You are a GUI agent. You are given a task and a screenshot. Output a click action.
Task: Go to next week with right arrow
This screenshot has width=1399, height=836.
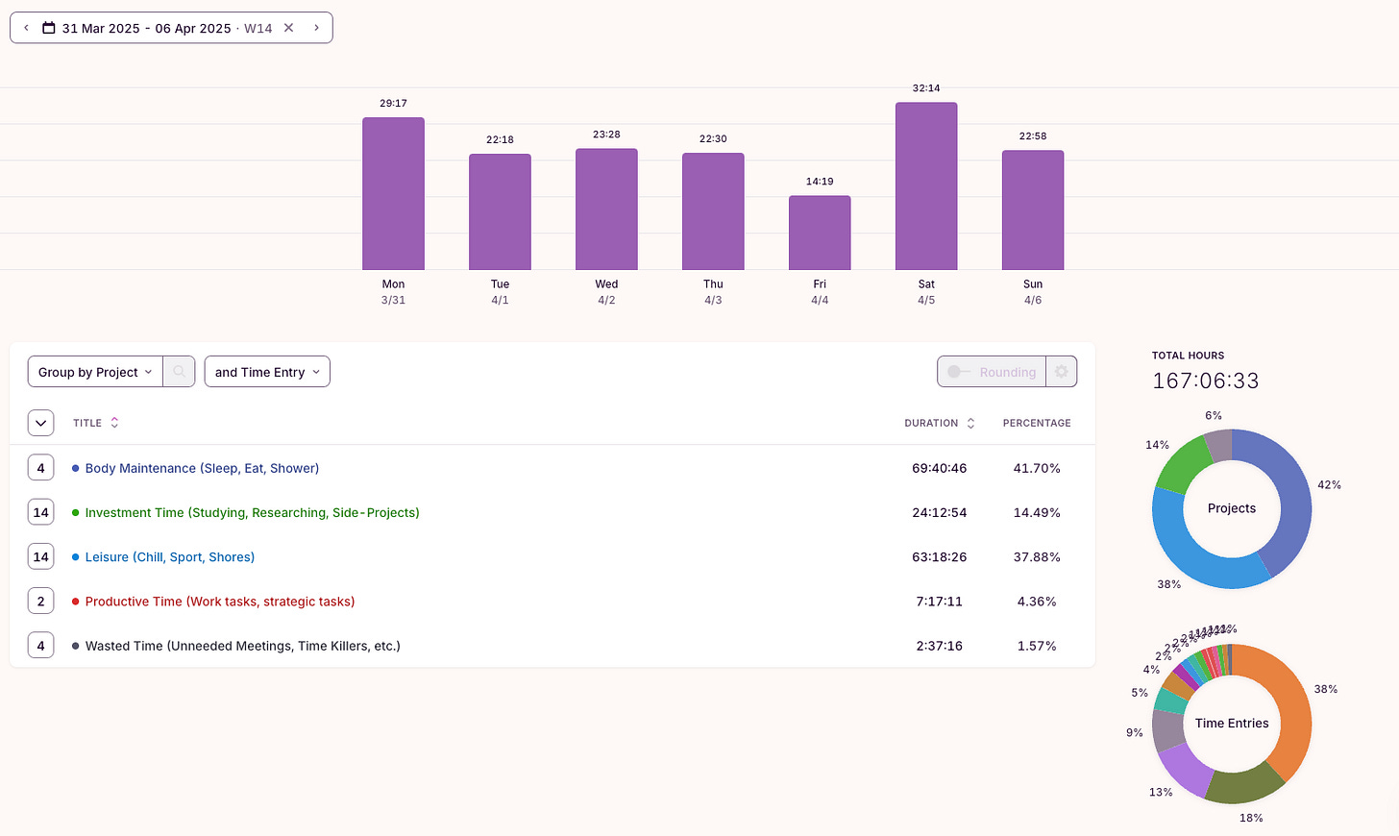(316, 28)
